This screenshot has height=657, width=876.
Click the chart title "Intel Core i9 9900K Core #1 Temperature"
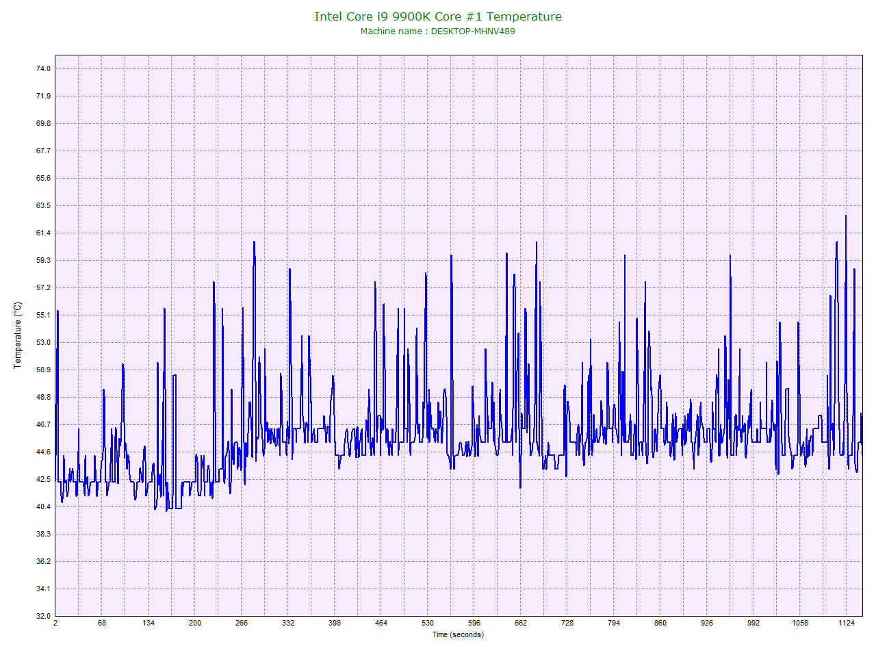pyautogui.click(x=438, y=16)
